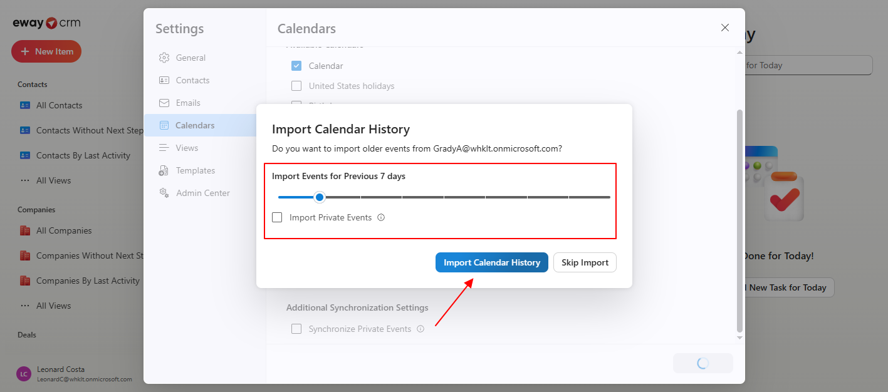
Task: Click Leonard Costa's LC avatar icon
Action: point(24,374)
